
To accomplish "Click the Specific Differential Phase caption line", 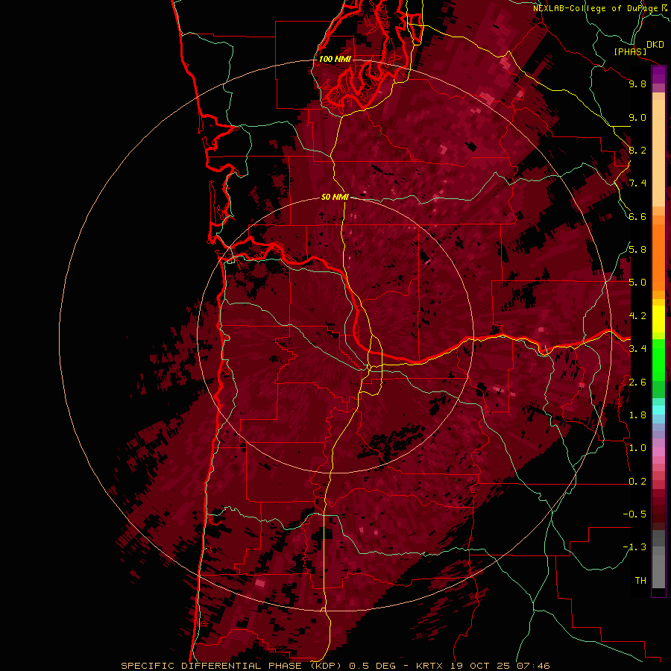I will pyautogui.click(x=335, y=666).
